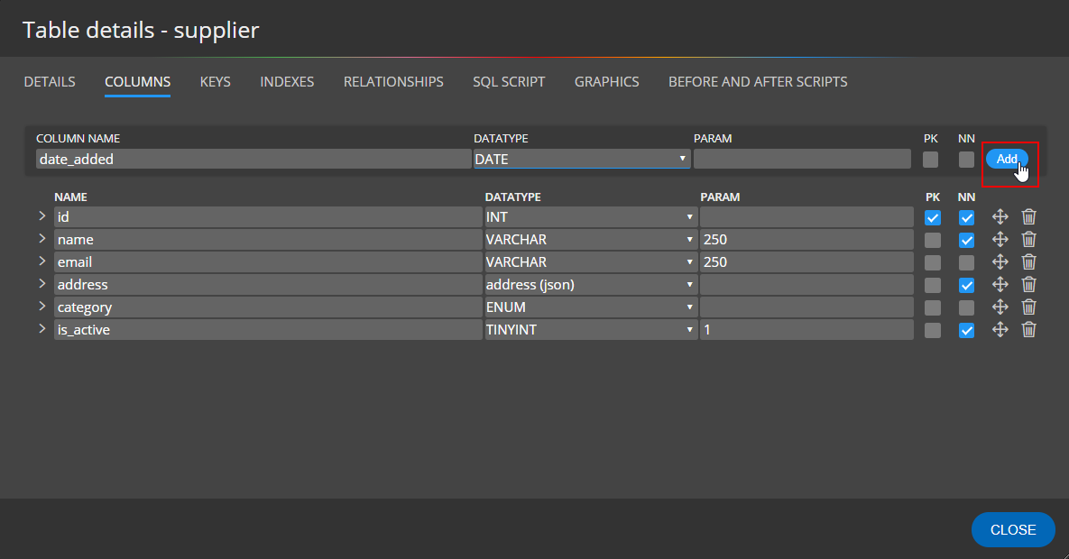Image resolution: width=1069 pixels, height=559 pixels.
Task: Enable NN checkbox for category row
Action: [967, 308]
